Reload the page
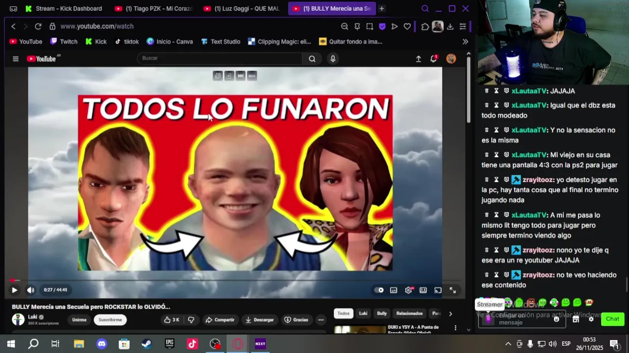This screenshot has height=353, width=629. (38, 26)
